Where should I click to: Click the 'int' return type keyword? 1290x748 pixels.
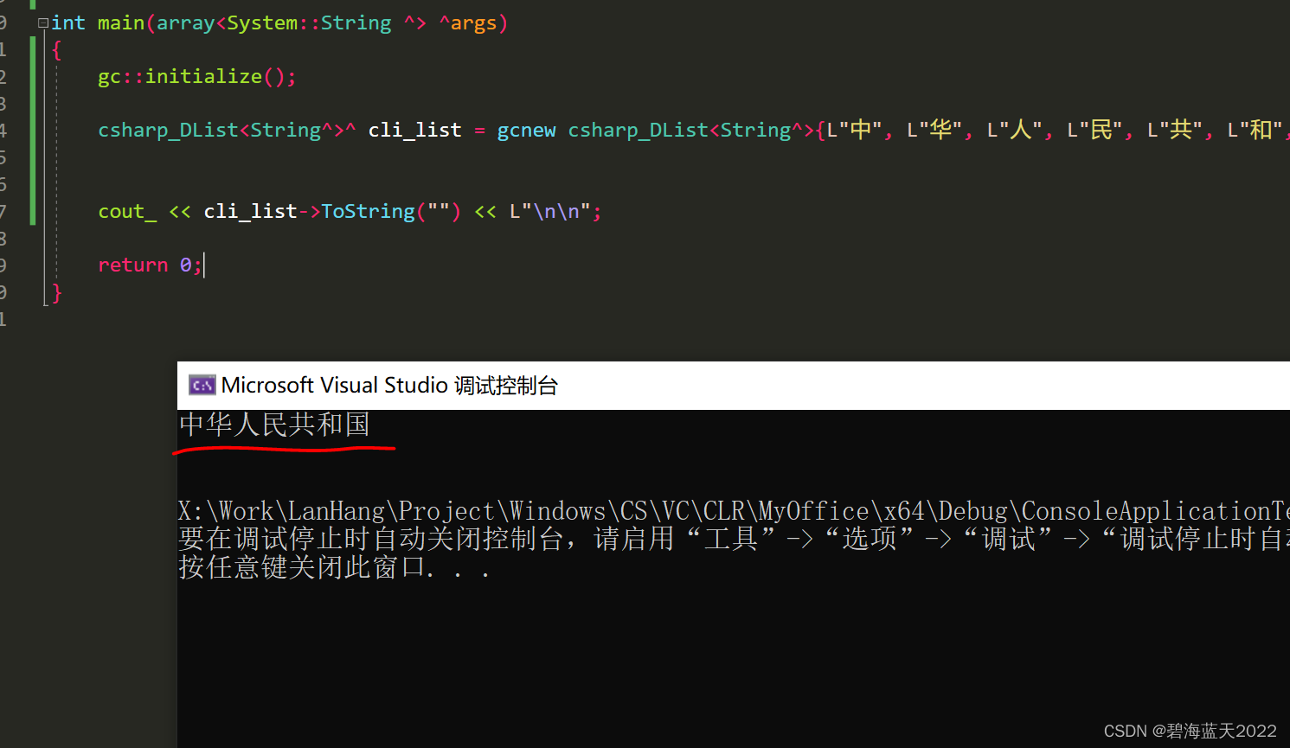coord(68,23)
